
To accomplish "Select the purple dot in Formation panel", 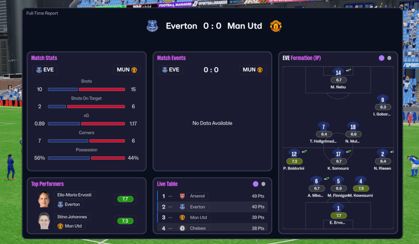I will tap(382, 58).
